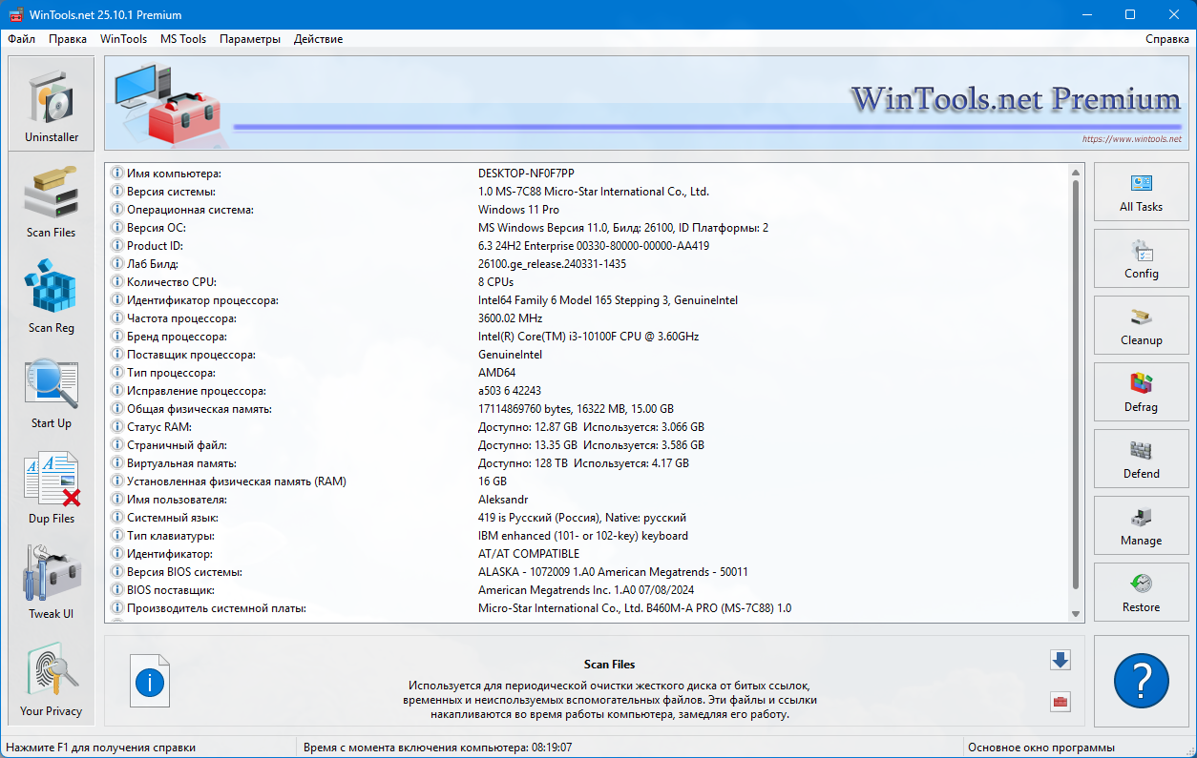Viewport: 1197px width, 758px height.
Task: Click the blue download arrow icon
Action: pyautogui.click(x=1060, y=660)
